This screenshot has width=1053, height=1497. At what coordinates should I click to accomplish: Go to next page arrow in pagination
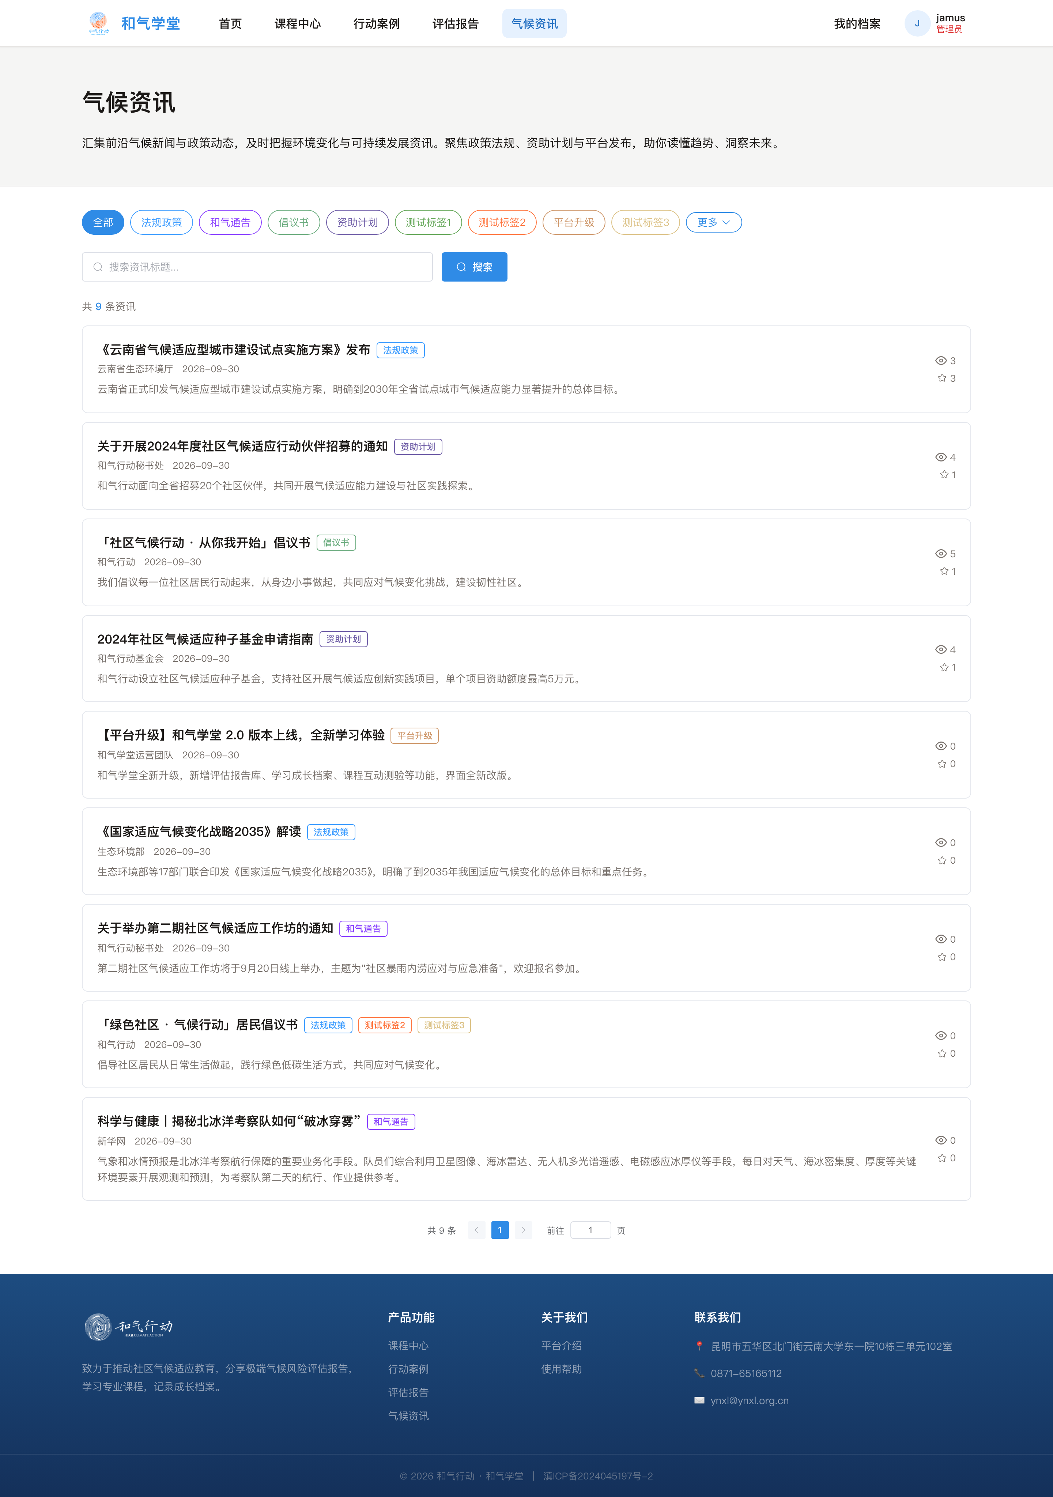click(524, 1230)
